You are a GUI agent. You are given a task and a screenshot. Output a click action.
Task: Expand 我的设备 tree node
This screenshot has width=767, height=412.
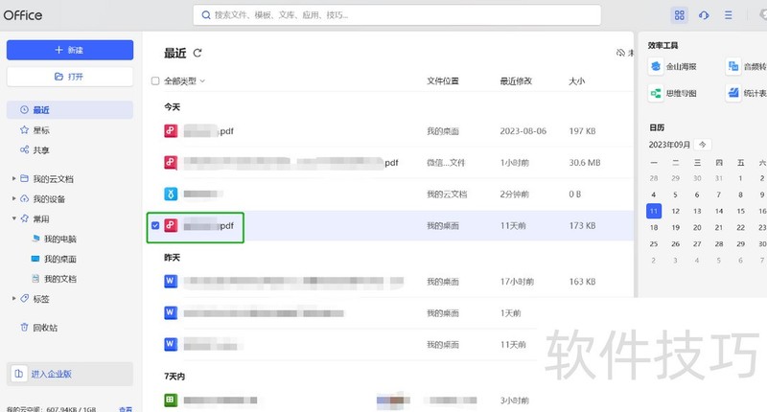coord(13,198)
